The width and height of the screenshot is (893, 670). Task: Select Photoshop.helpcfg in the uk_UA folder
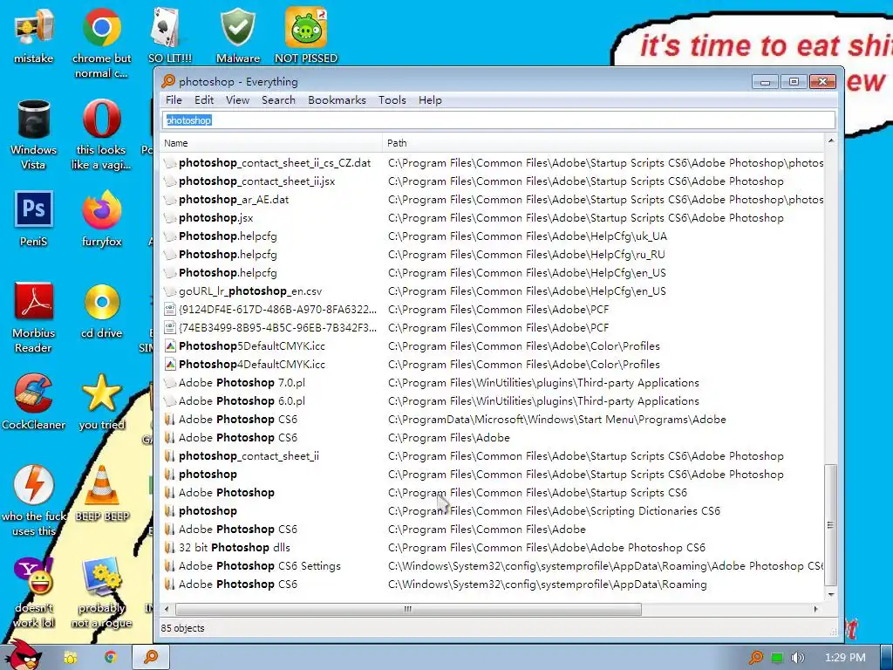[x=493, y=236]
